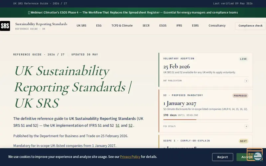Viewport: 266px width, 166px height.
Task: Click the DBT PUBLICATION label
Action: tap(172, 81)
